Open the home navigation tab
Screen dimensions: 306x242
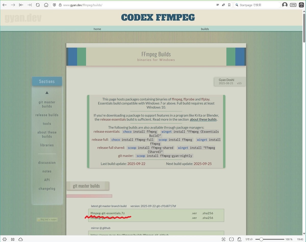point(97,29)
